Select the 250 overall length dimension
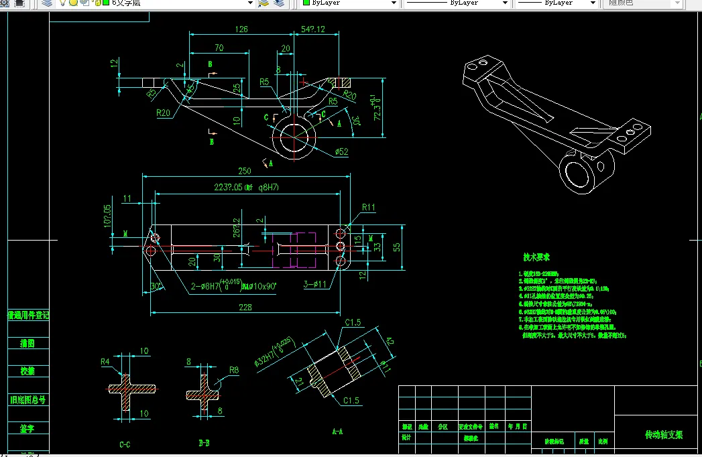Screen dimensions: 702x457 click(245, 171)
